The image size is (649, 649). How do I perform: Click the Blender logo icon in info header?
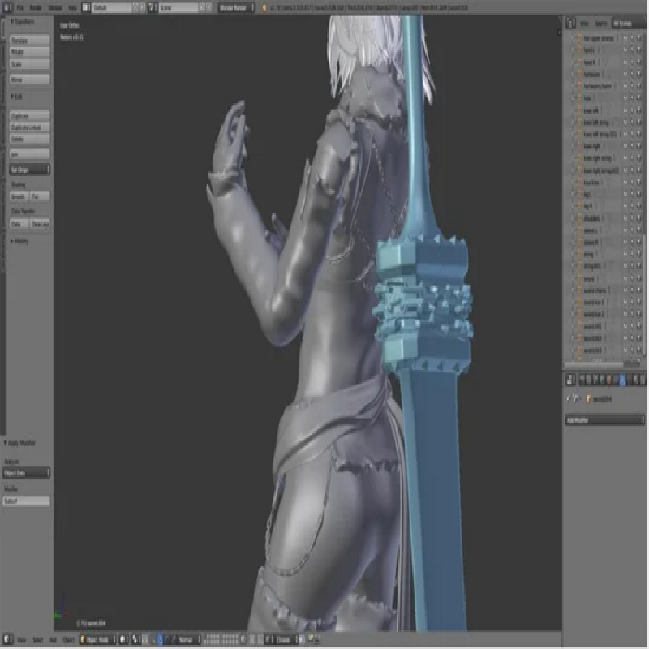tap(264, 8)
